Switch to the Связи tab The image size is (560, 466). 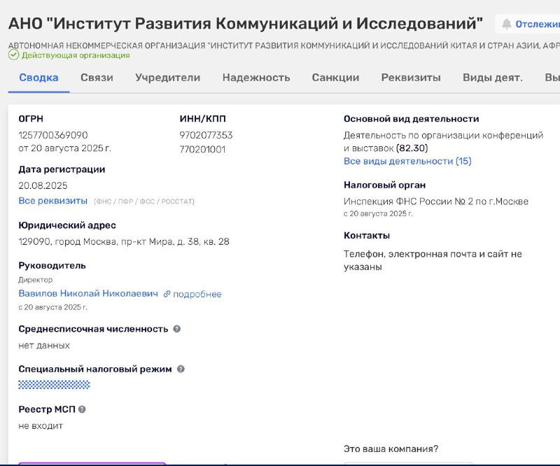click(97, 78)
